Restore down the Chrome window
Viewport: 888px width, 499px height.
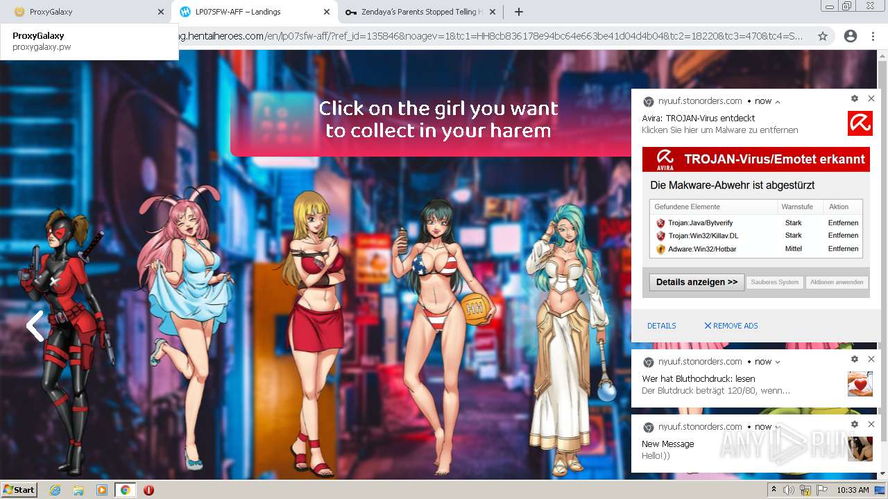[847, 6]
